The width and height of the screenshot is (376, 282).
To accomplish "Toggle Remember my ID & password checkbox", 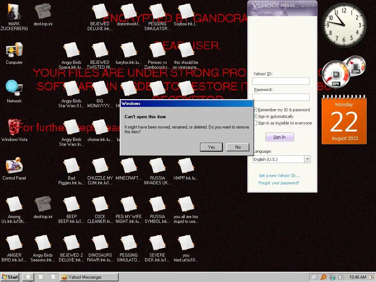I will (x=255, y=110).
